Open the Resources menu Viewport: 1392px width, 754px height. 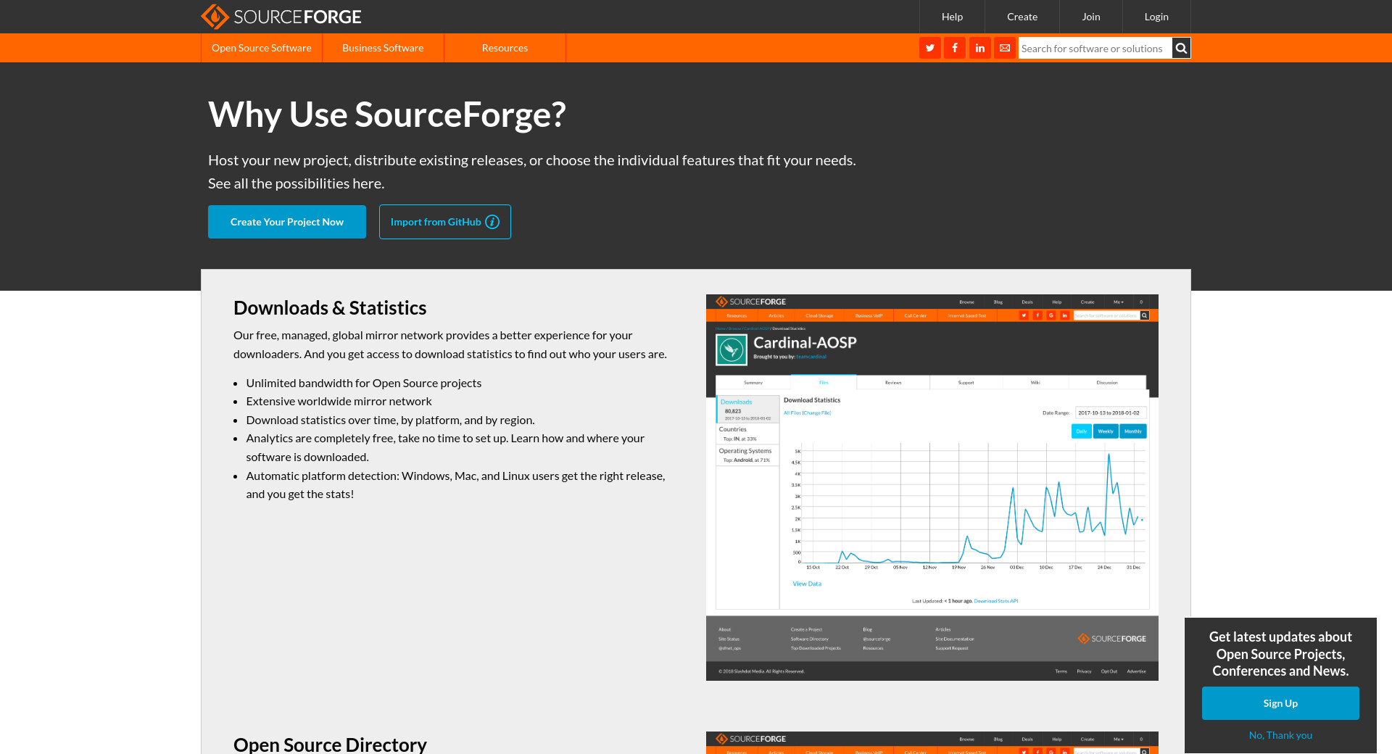click(505, 48)
